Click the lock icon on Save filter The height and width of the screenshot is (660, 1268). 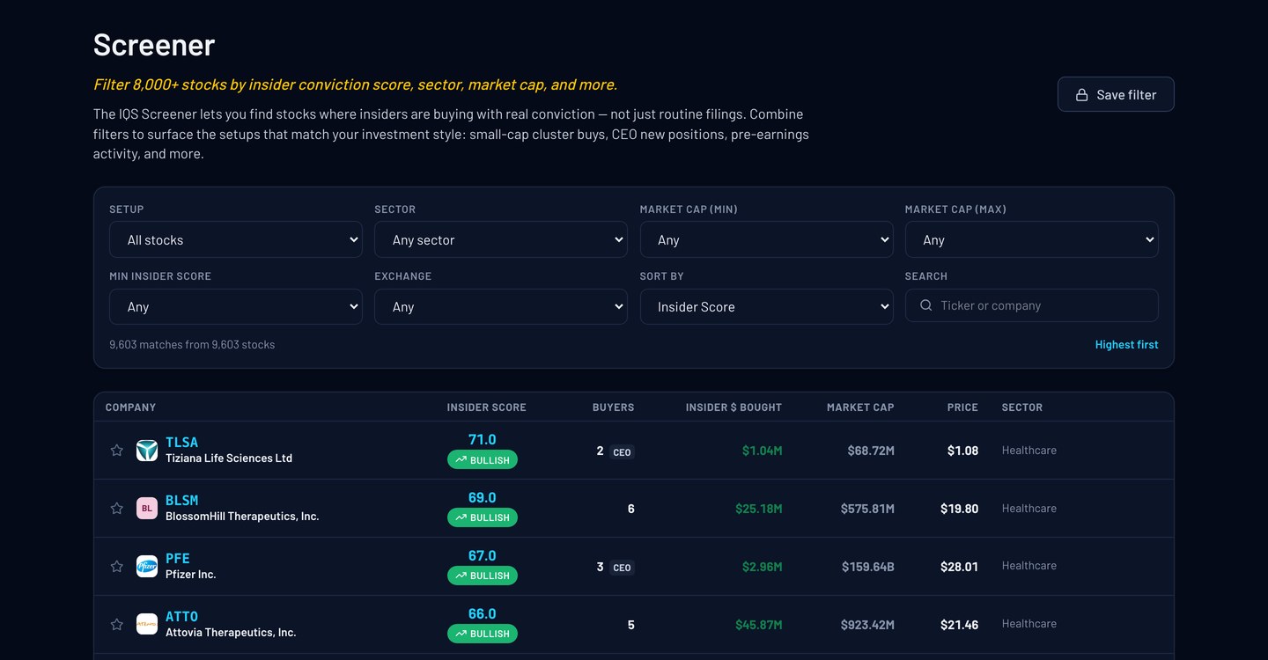tap(1081, 95)
